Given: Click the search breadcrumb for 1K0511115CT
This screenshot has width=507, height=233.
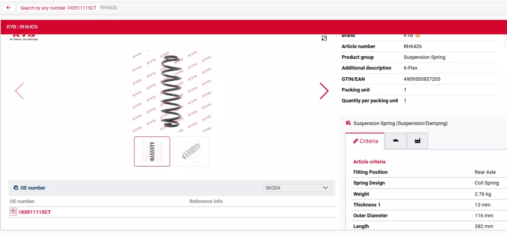Looking at the screenshot, I should click(x=58, y=8).
